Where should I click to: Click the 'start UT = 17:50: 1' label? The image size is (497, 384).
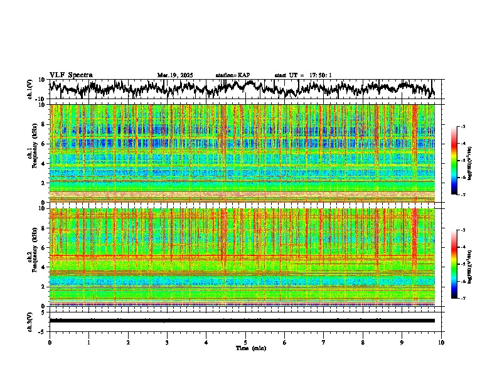[303, 75]
